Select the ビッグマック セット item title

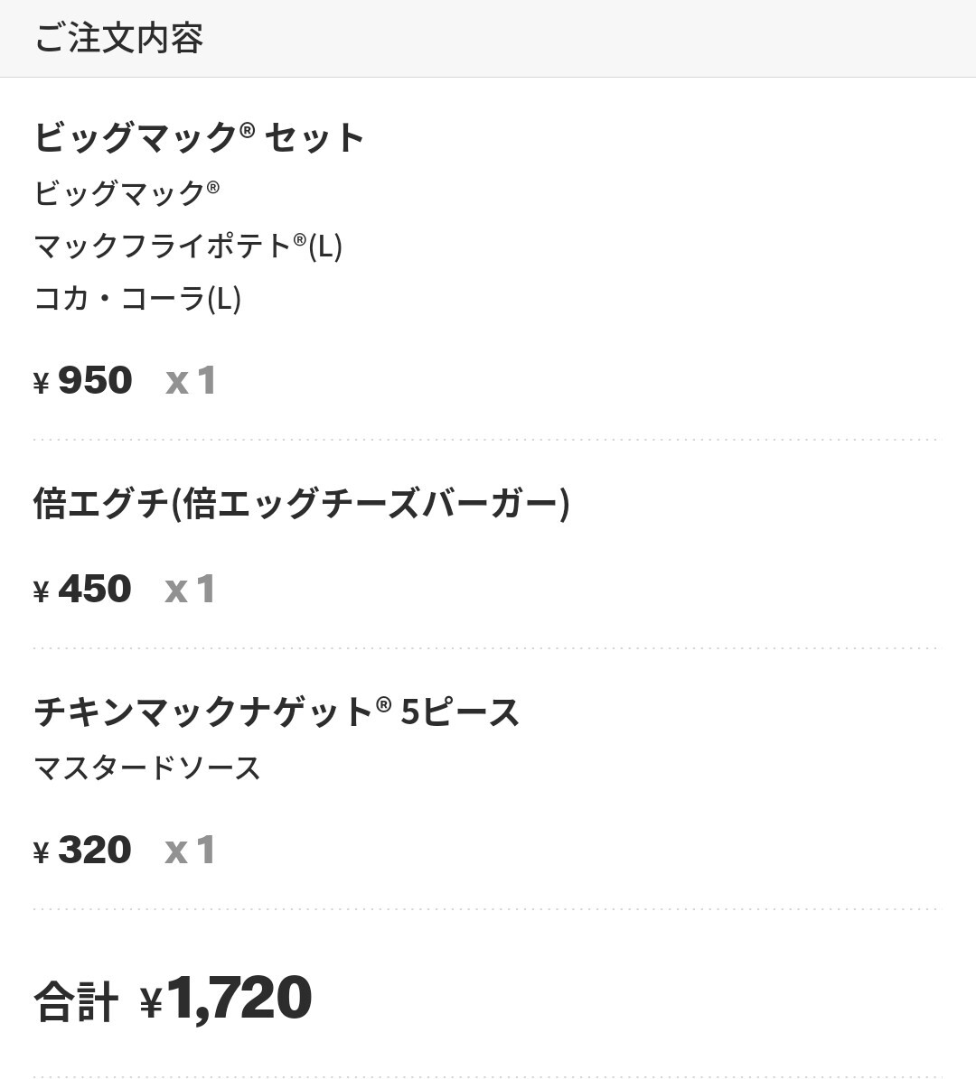[x=199, y=137]
